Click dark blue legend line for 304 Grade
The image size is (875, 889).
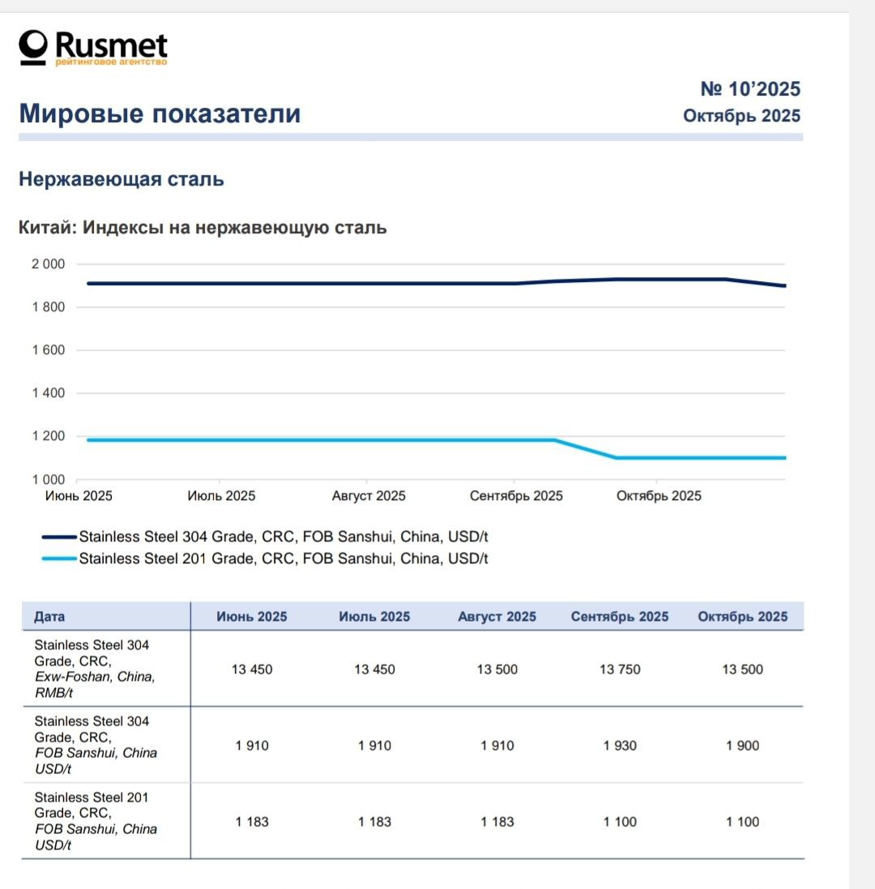point(59,536)
